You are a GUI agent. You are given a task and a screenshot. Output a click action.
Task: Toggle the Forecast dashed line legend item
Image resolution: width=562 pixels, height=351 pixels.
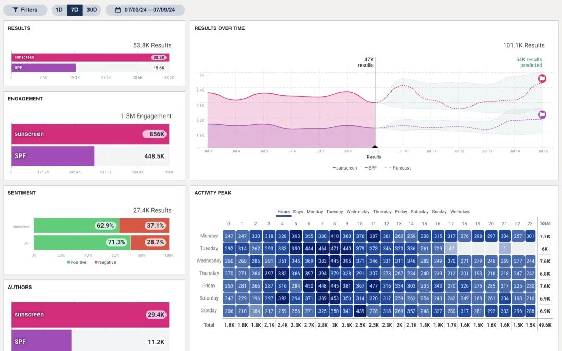[x=398, y=168]
